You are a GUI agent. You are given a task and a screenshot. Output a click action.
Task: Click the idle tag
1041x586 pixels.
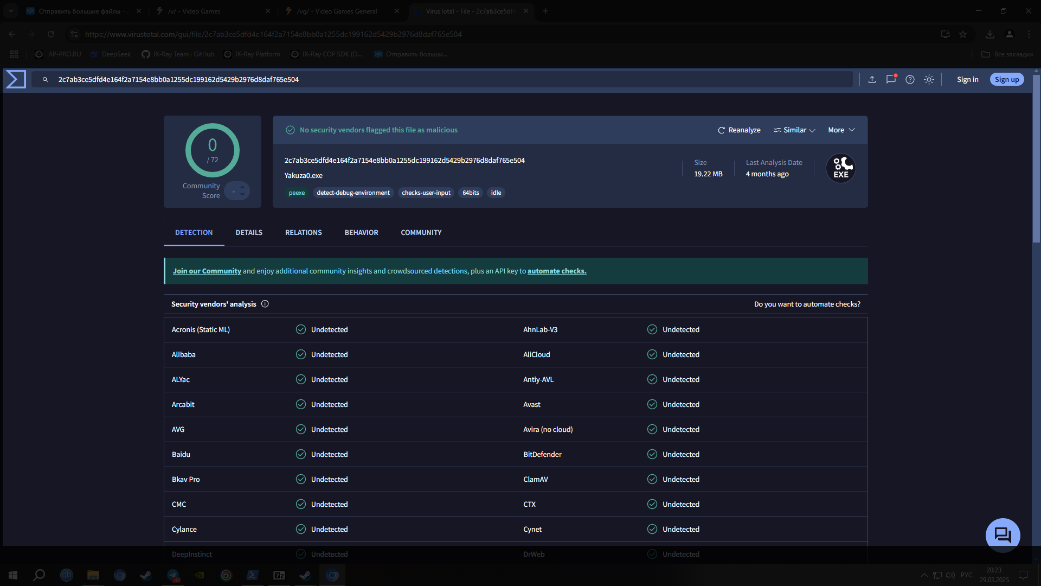496,193
